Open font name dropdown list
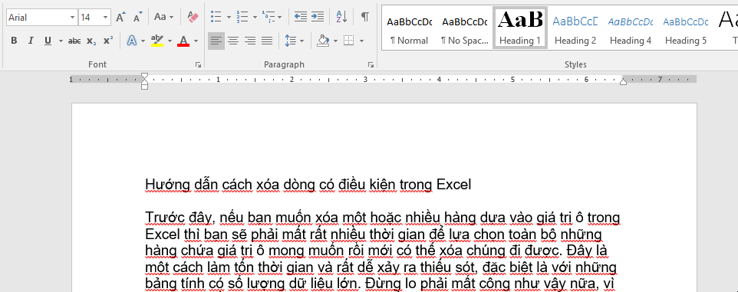 click(72, 18)
